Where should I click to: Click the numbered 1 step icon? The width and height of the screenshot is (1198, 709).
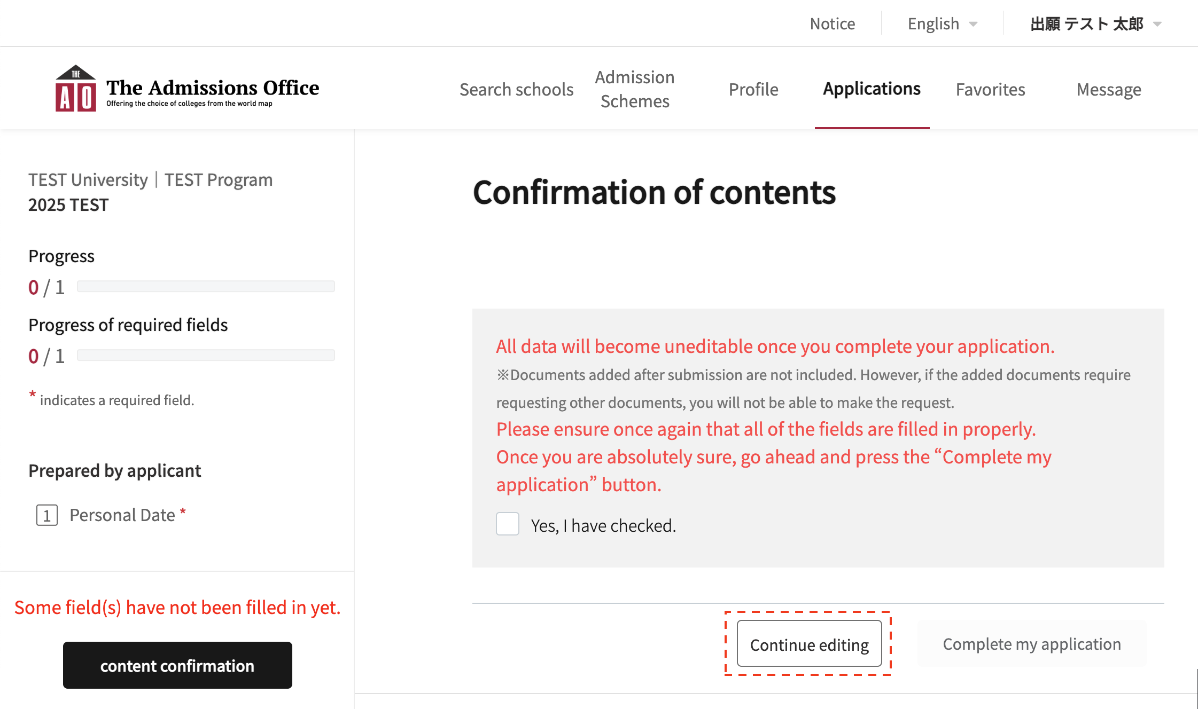47,515
